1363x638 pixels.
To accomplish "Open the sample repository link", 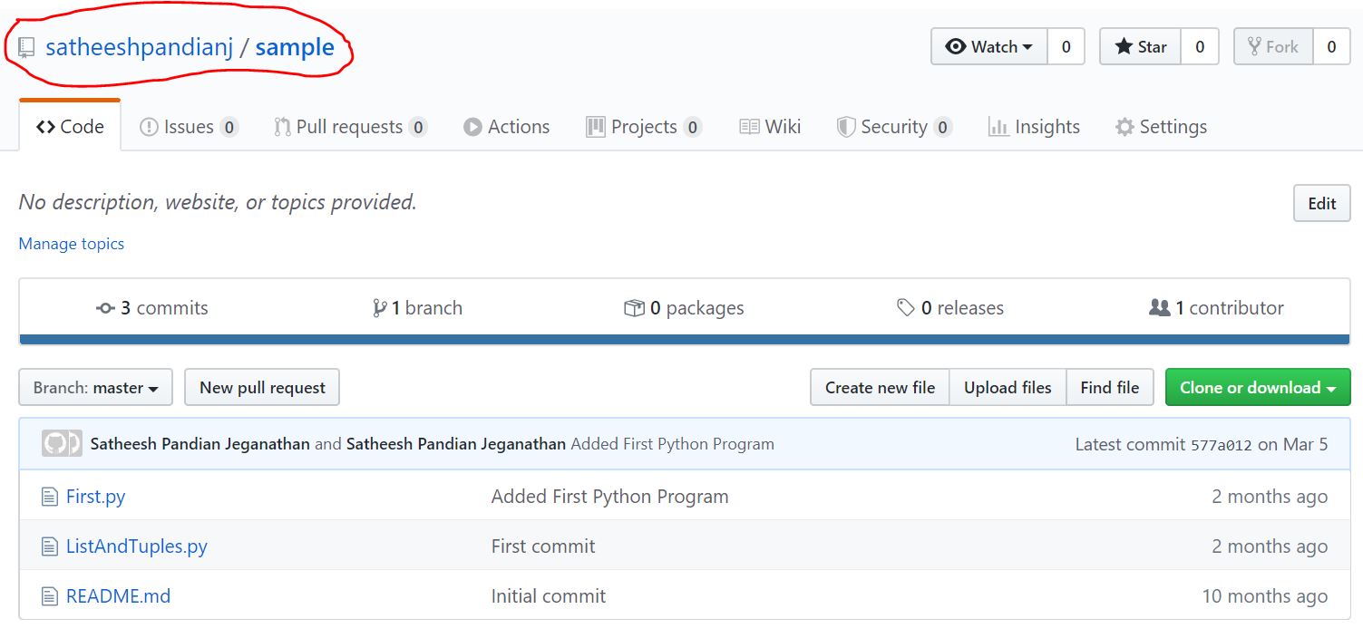I will 295,47.
